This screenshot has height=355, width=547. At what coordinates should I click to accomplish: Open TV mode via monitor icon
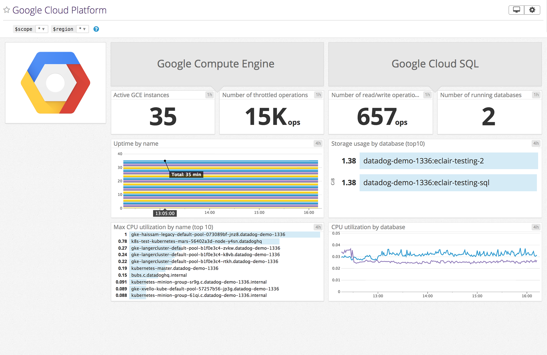[x=516, y=10]
